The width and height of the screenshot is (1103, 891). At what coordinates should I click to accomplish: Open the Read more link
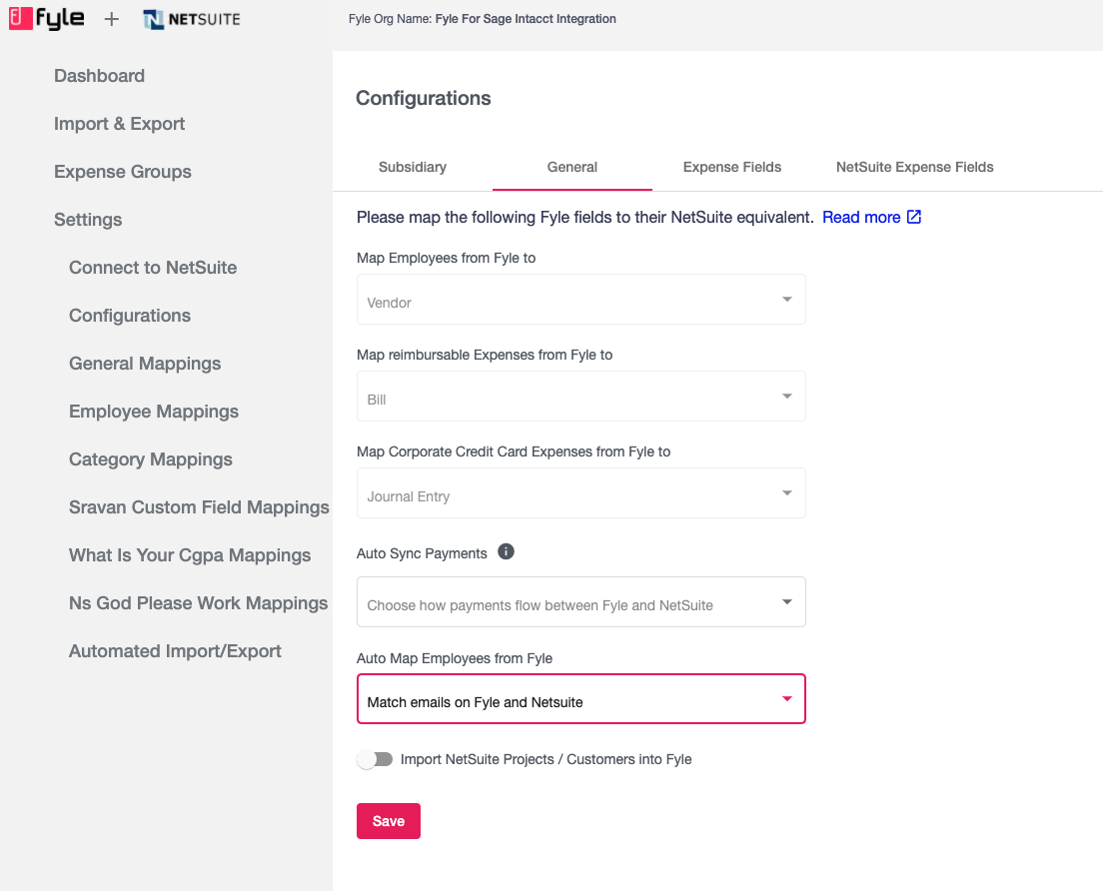tap(861, 216)
